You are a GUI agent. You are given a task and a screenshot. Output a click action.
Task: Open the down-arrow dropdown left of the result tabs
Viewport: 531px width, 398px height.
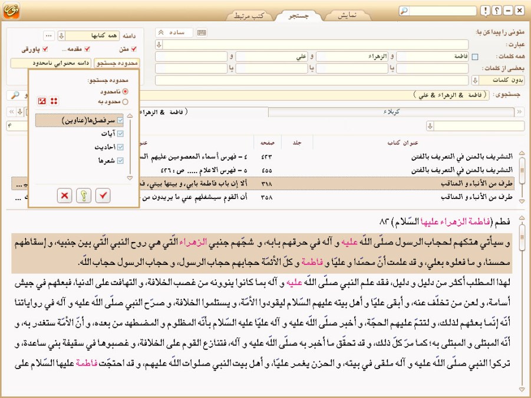pos(20,112)
